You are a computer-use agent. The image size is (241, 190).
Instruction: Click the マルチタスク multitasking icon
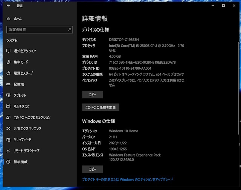8,106
